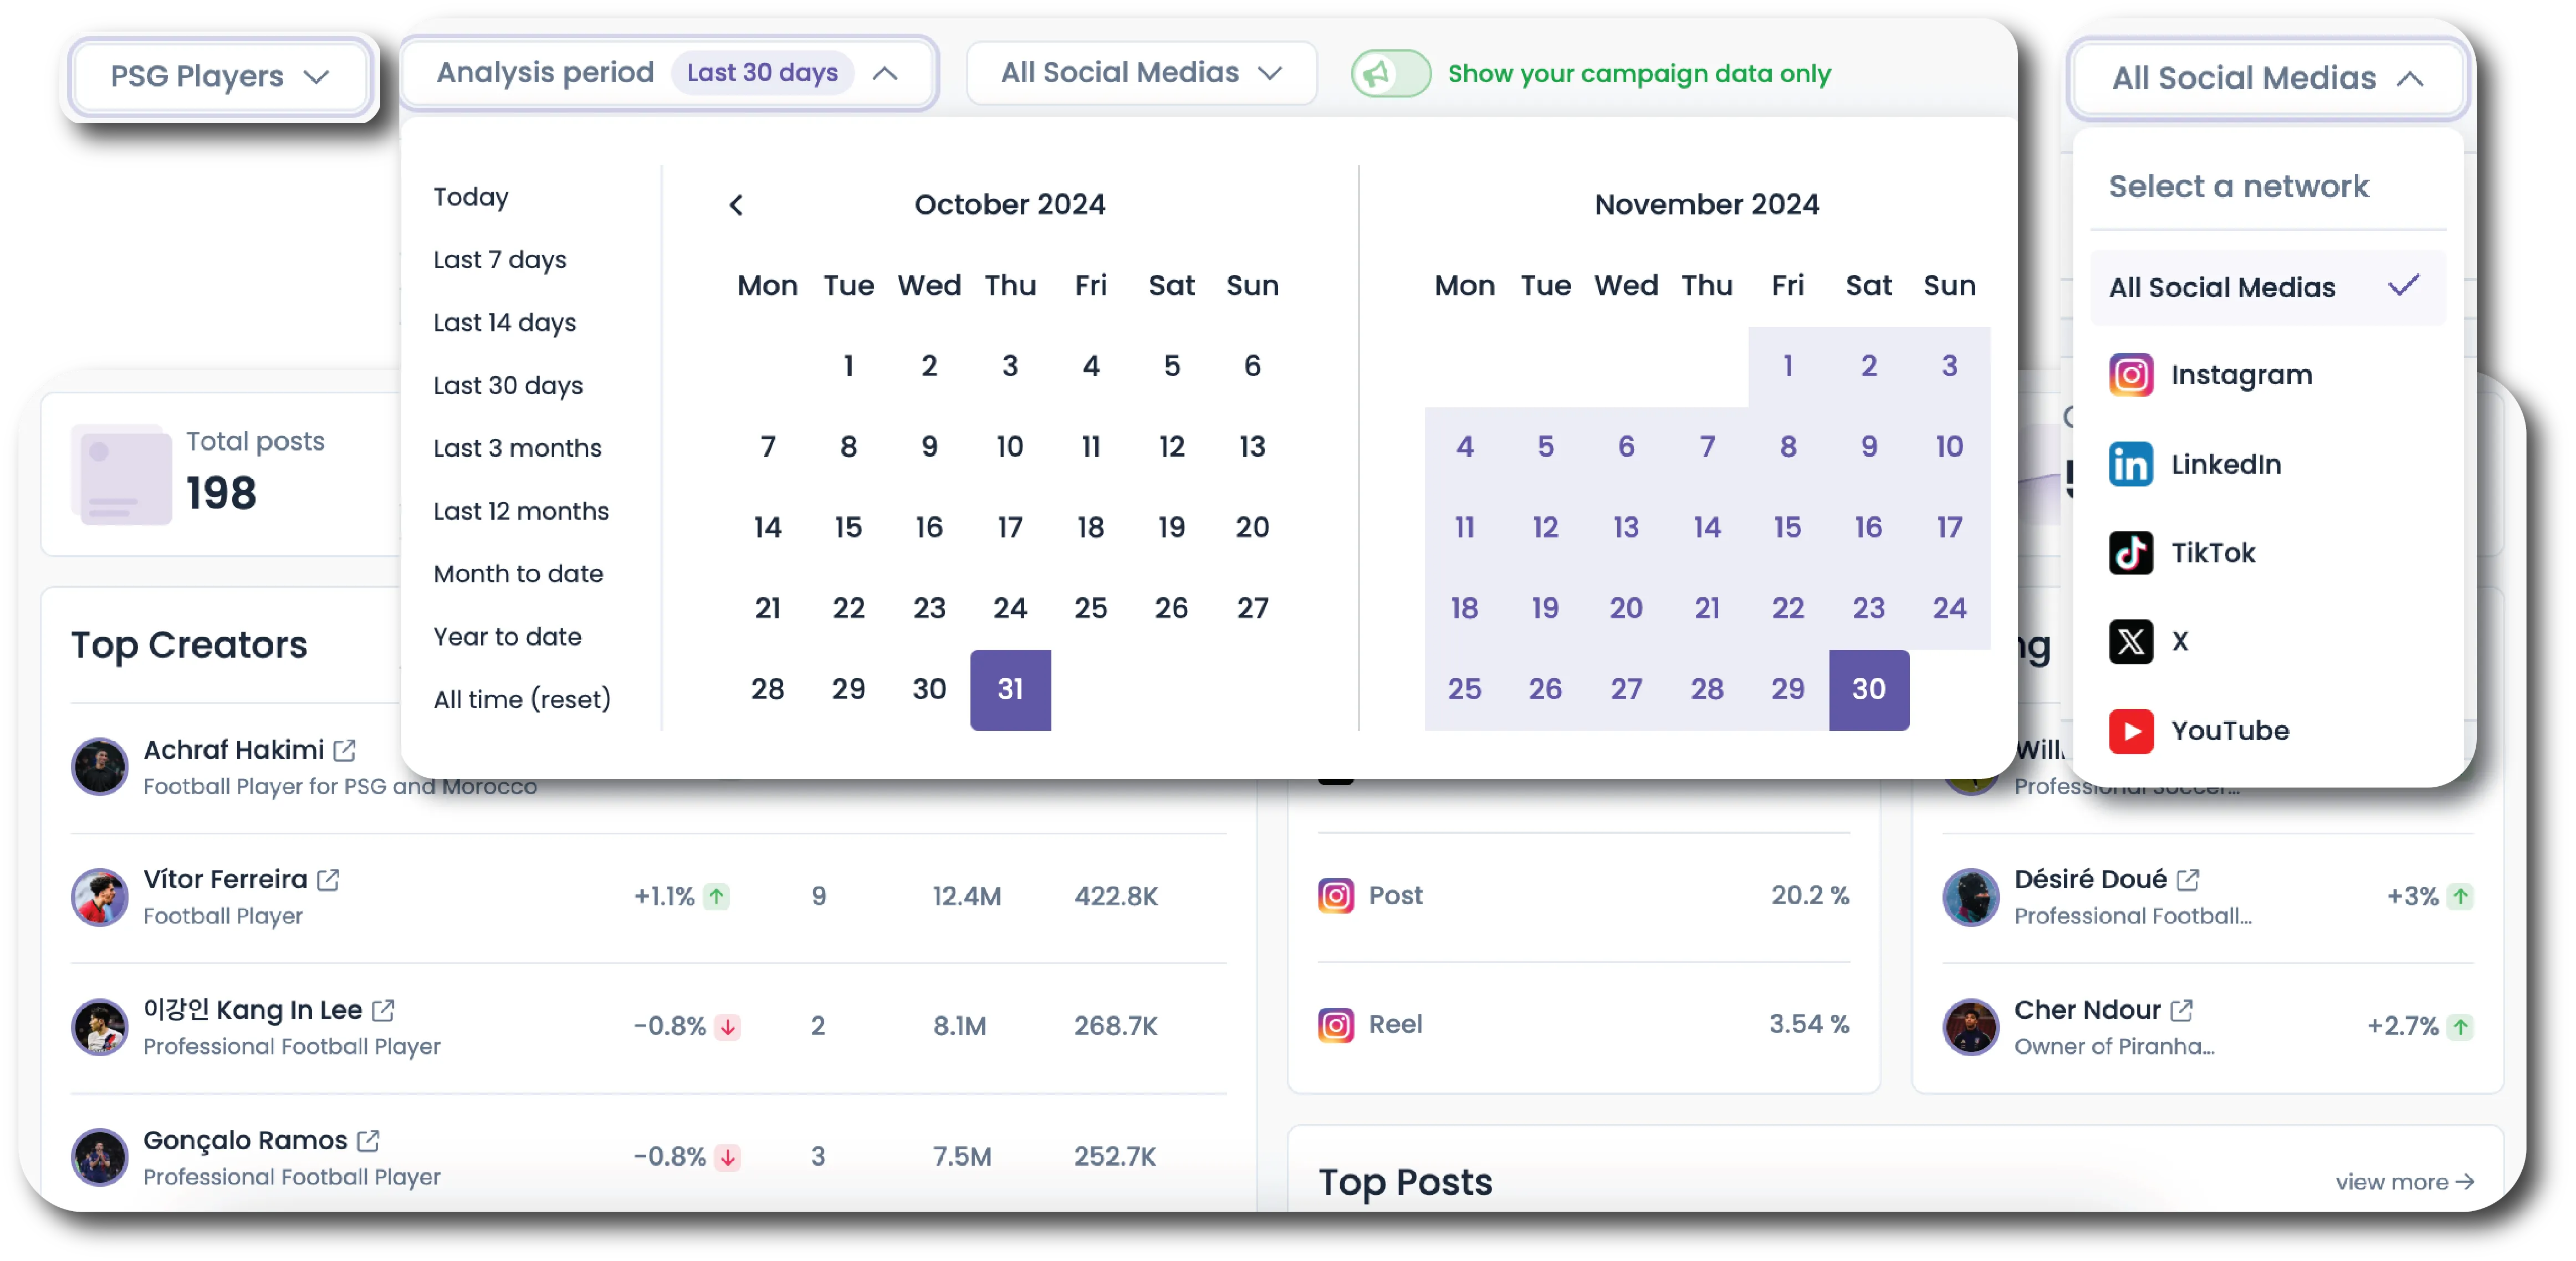Viewport: 2576px width, 1261px height.
Task: Go to previous month with left arrow
Action: coord(736,205)
